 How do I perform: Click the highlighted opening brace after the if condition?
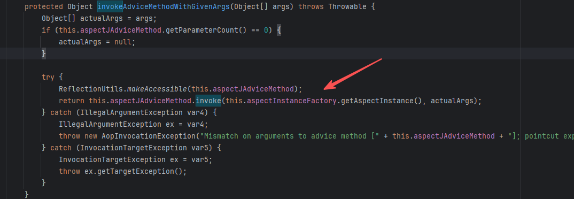coord(279,30)
